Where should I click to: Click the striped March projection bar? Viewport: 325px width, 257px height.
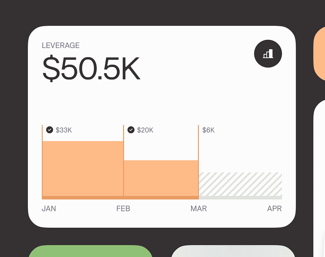(240, 184)
